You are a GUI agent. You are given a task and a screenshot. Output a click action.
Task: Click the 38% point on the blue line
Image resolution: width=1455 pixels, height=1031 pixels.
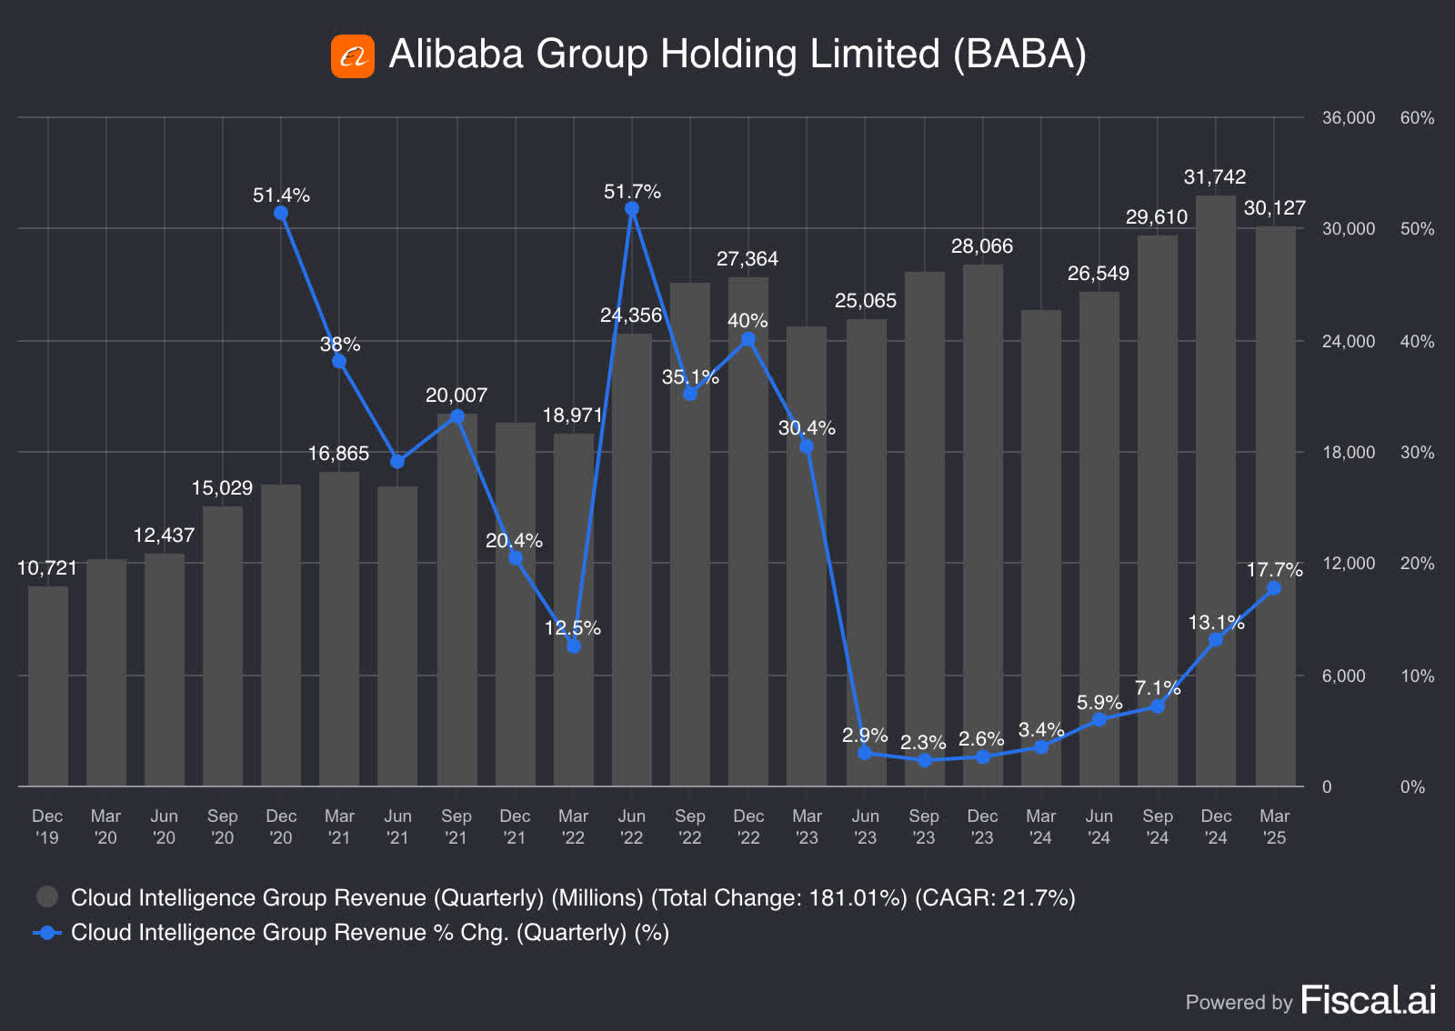[x=339, y=361]
